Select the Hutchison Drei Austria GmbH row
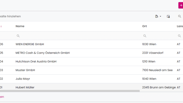The width and height of the screenshot is (183, 103). (92, 62)
